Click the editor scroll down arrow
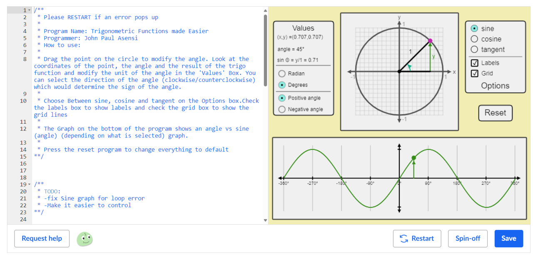The image size is (533, 255). (x=265, y=220)
